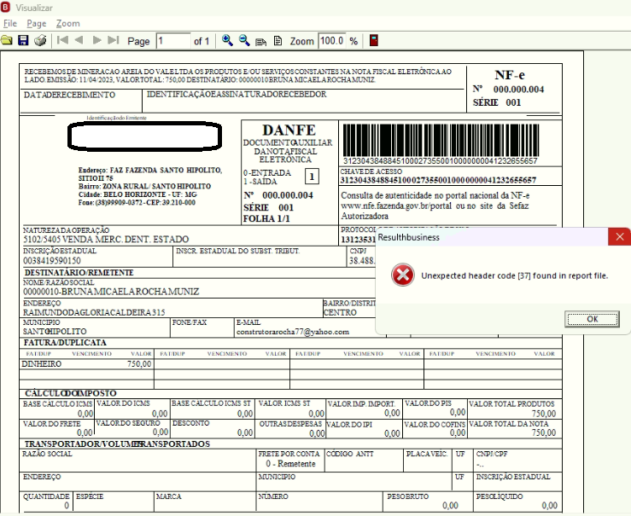Go to the first page
Viewport: 631px width, 516px height.
[62, 40]
